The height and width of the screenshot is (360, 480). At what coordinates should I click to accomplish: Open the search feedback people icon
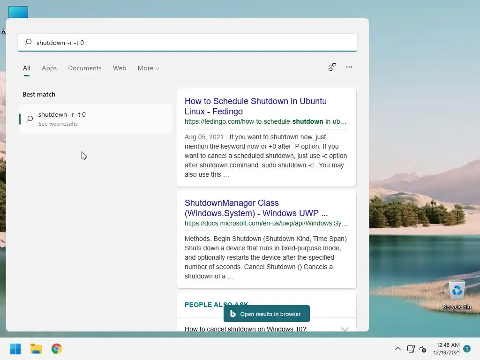(332, 67)
